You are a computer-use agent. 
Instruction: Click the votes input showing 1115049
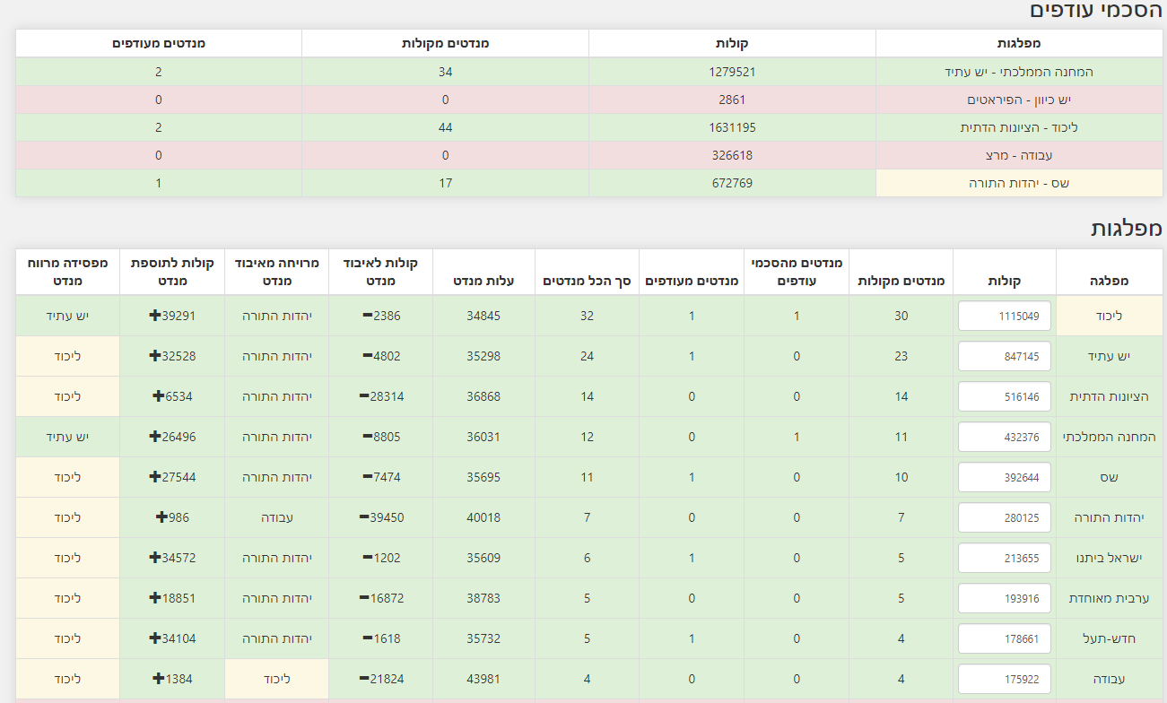click(x=1005, y=316)
